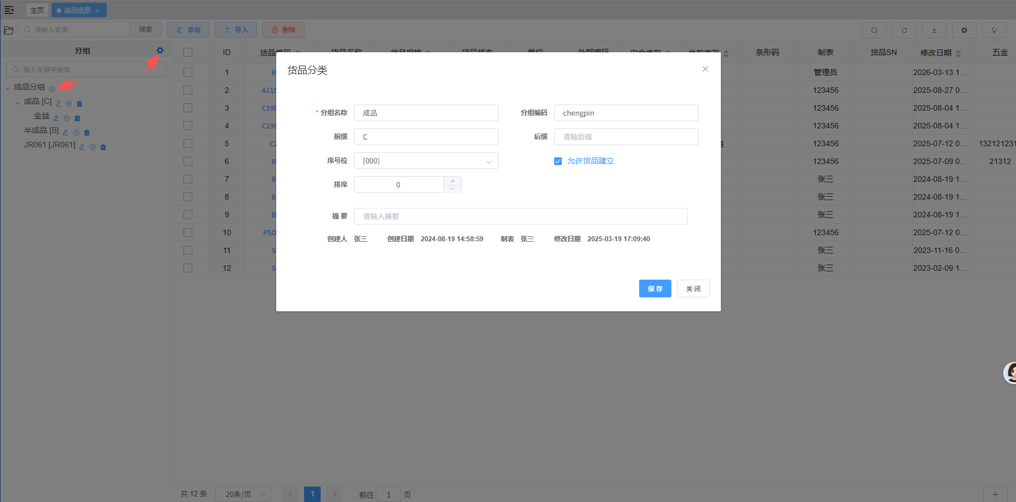
Task: Click the edit pencil icon for 成品 [C]
Action: tap(58, 103)
